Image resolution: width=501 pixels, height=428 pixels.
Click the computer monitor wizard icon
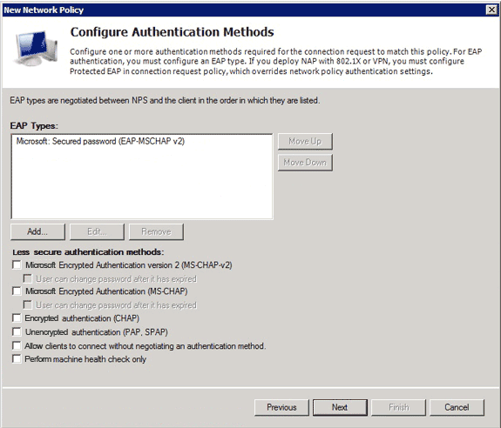coord(36,48)
